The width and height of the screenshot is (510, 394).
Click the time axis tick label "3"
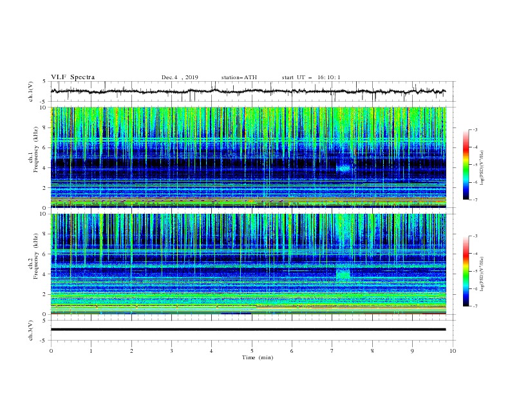pos(171,351)
